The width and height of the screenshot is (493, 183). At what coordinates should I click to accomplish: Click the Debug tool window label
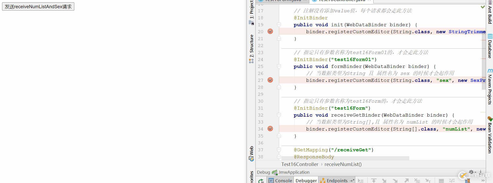click(263, 172)
